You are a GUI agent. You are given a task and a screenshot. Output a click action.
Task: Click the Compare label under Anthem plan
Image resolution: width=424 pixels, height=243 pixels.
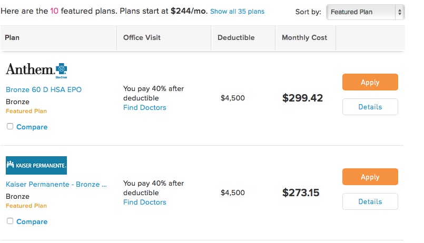[32, 127]
